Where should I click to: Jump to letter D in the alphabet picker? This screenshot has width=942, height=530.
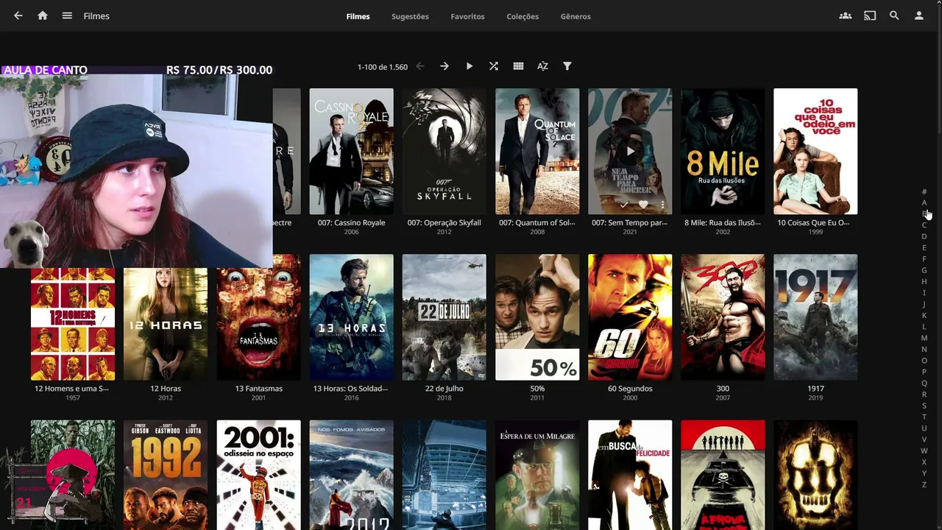[924, 237]
